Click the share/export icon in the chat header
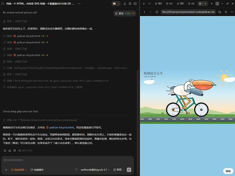Screen dimensions: 235x176 coord(125,4)
